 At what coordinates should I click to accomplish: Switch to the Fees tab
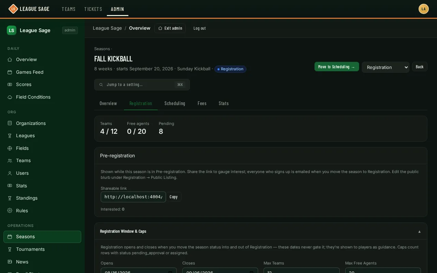point(202,103)
